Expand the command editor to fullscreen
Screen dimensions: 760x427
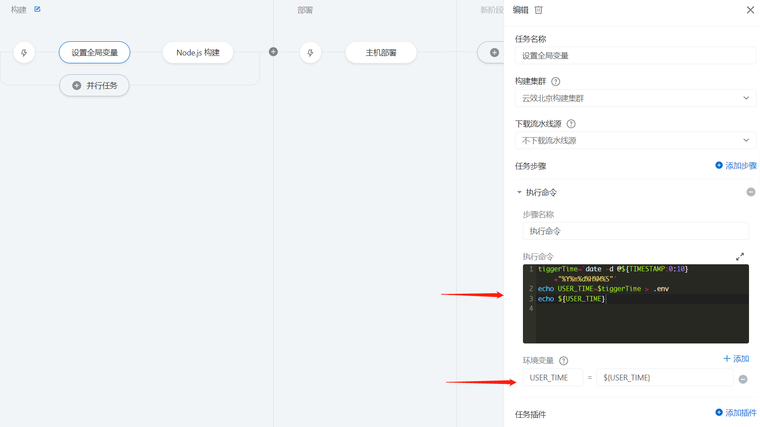click(740, 256)
